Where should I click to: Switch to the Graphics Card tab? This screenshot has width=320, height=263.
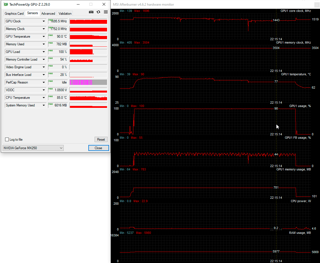14,14
